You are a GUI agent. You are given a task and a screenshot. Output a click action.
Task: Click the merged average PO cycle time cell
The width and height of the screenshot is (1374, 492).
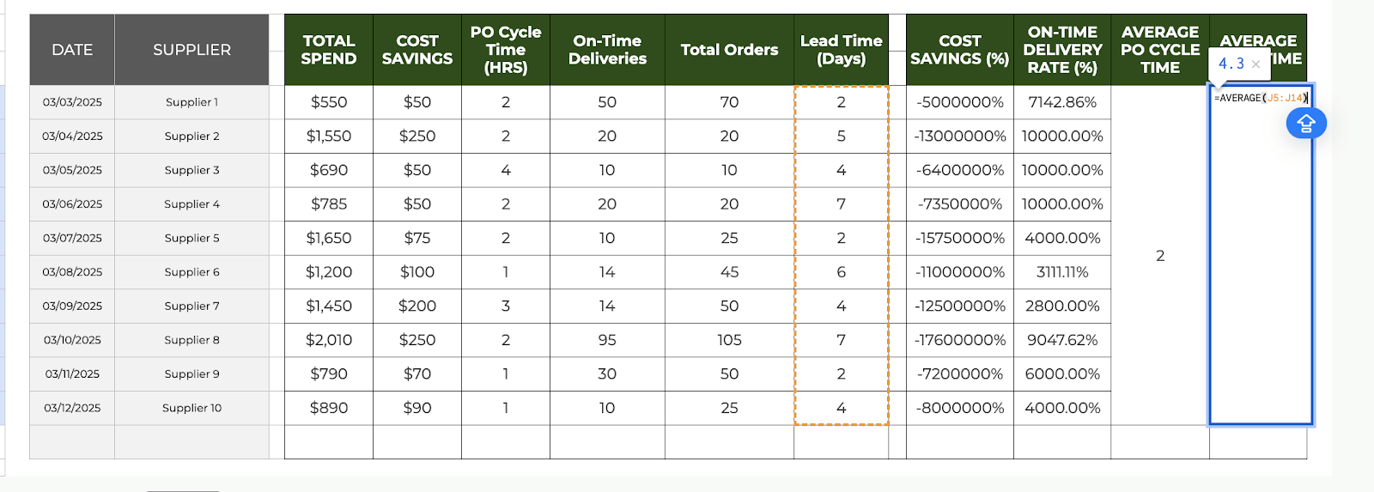1160,256
